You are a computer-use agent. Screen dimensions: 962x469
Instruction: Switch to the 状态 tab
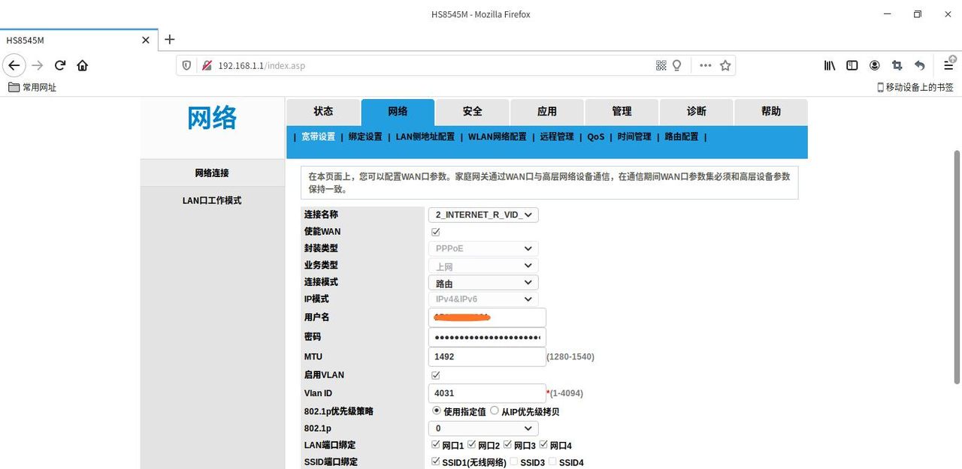pyautogui.click(x=323, y=112)
